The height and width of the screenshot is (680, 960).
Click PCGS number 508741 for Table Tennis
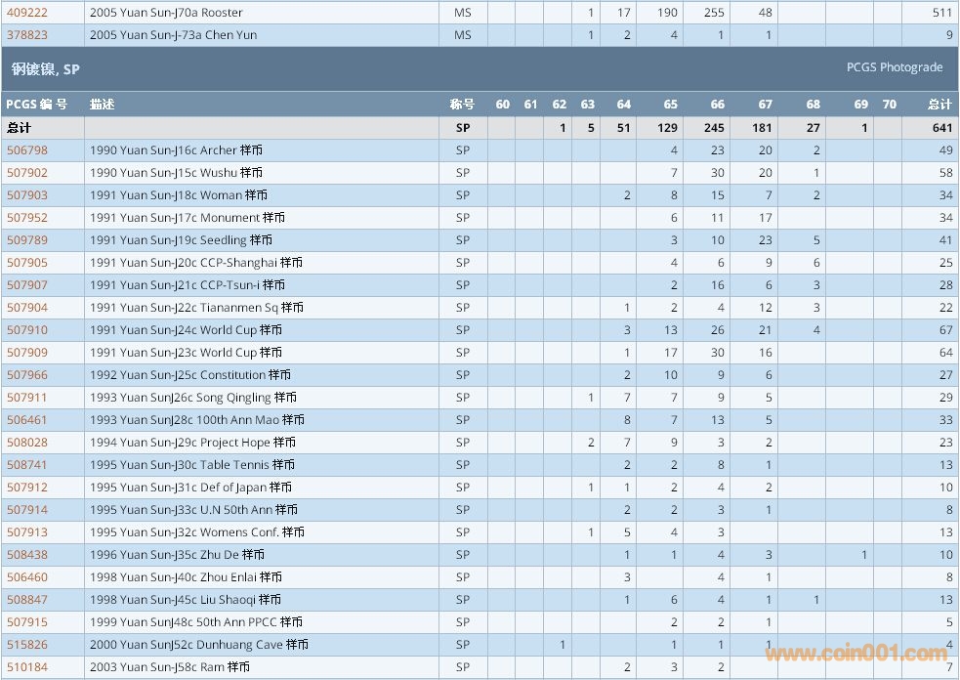tap(27, 465)
